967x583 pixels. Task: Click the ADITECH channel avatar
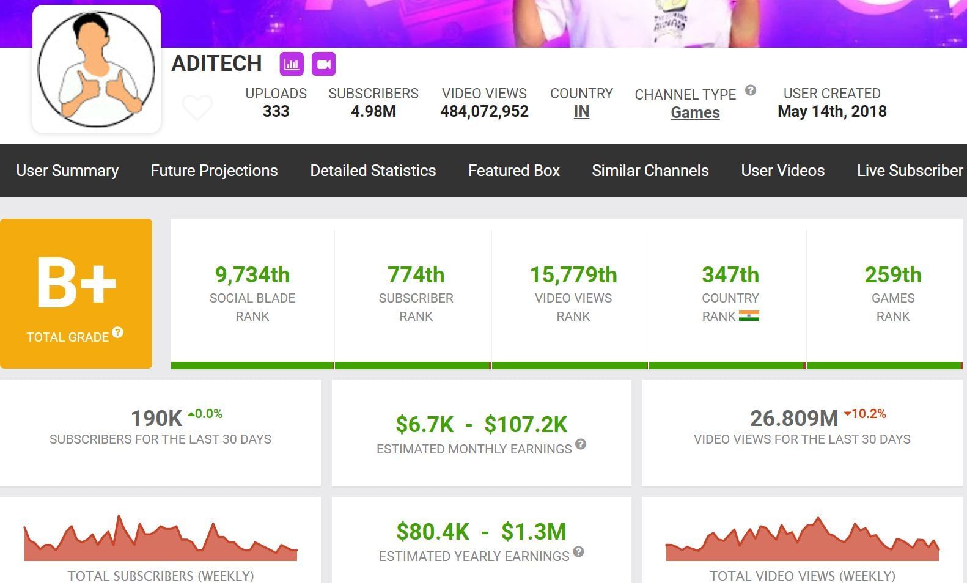[97, 69]
